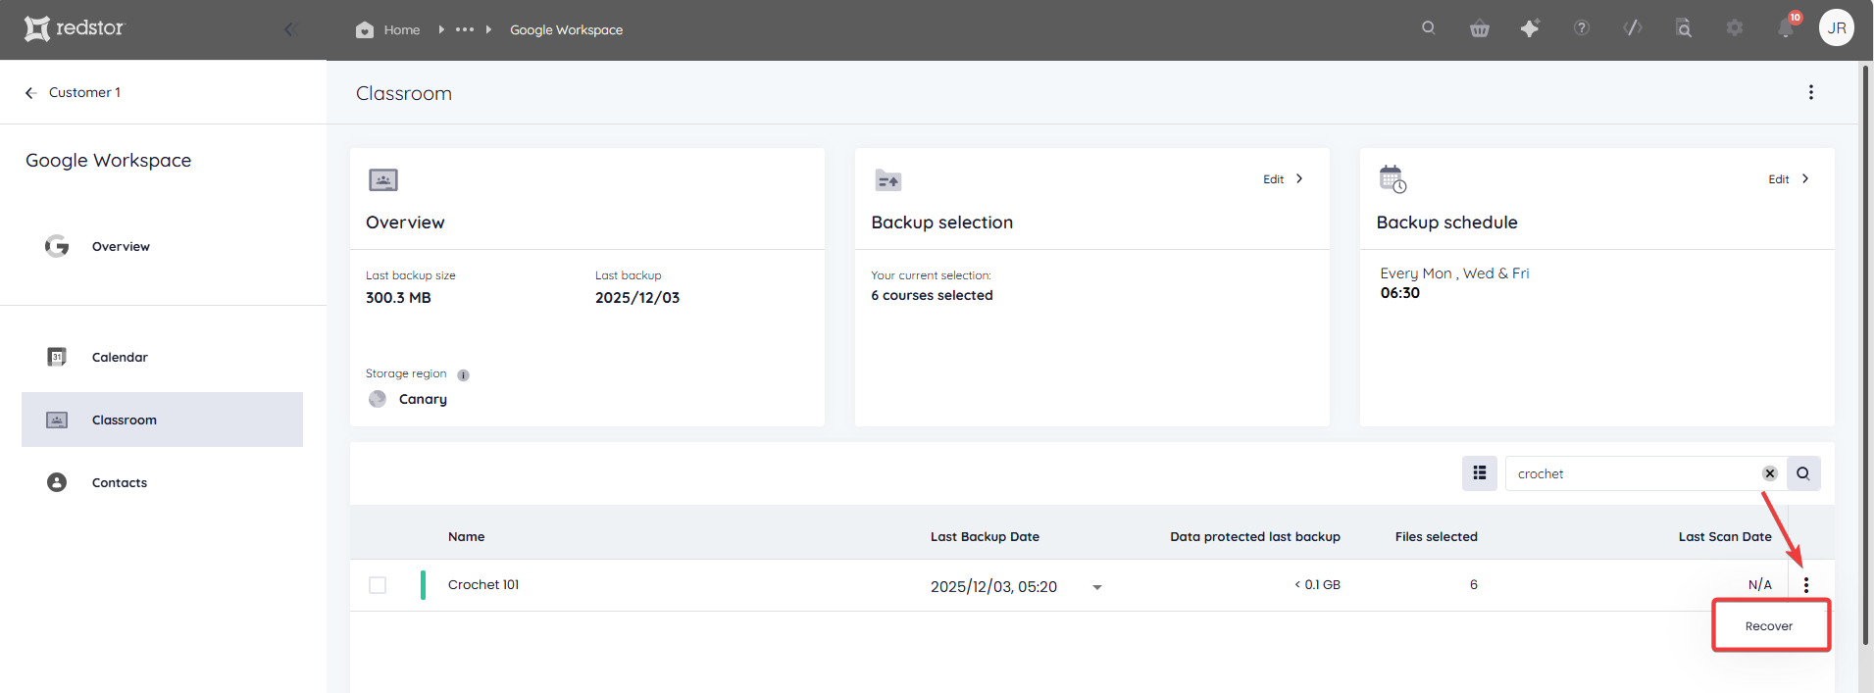Click the code slash icon

tap(1633, 27)
